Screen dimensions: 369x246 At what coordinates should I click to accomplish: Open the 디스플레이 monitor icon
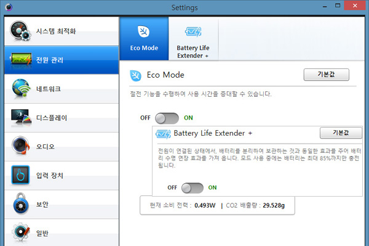tap(21, 117)
